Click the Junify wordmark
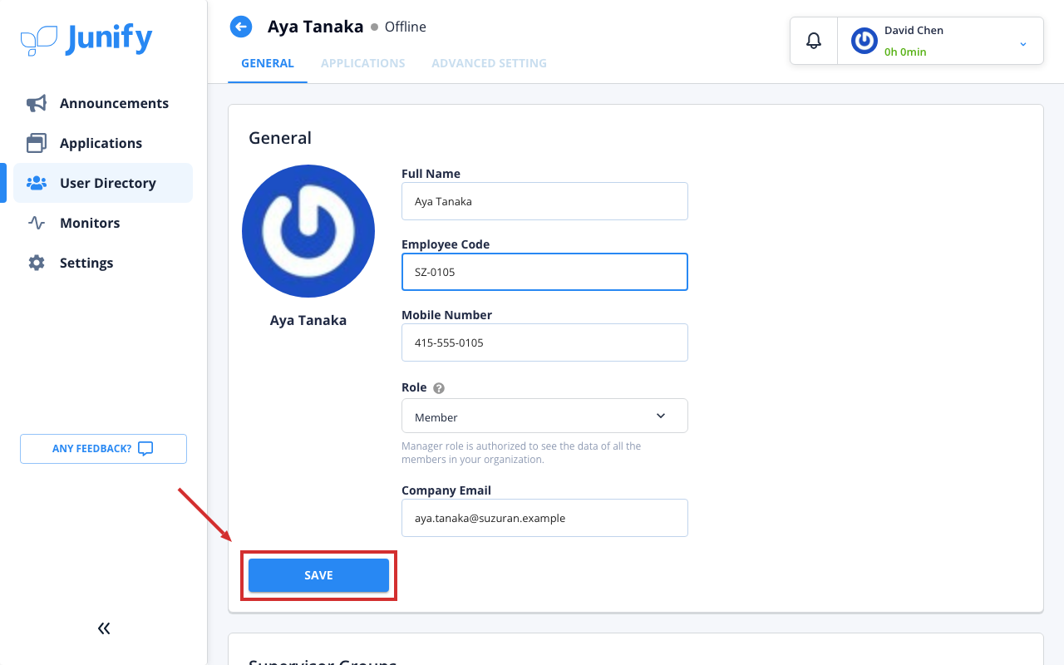Viewport: 1064px width, 665px height. pyautogui.click(x=109, y=39)
